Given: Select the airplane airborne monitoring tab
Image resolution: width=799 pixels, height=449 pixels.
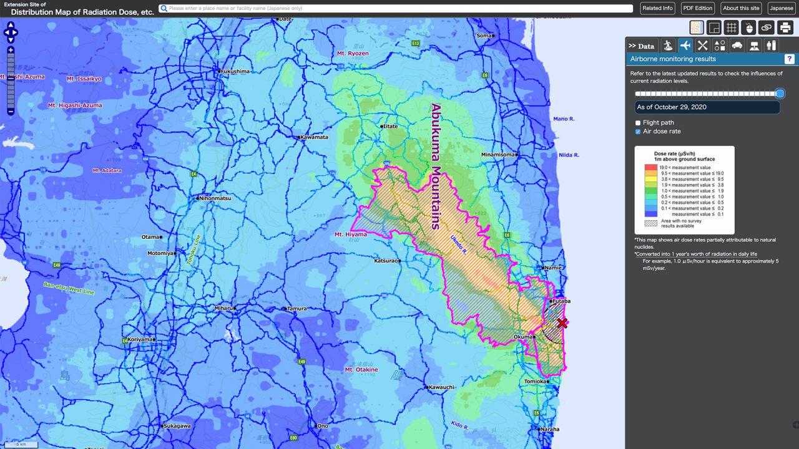Looking at the screenshot, I should (x=685, y=46).
